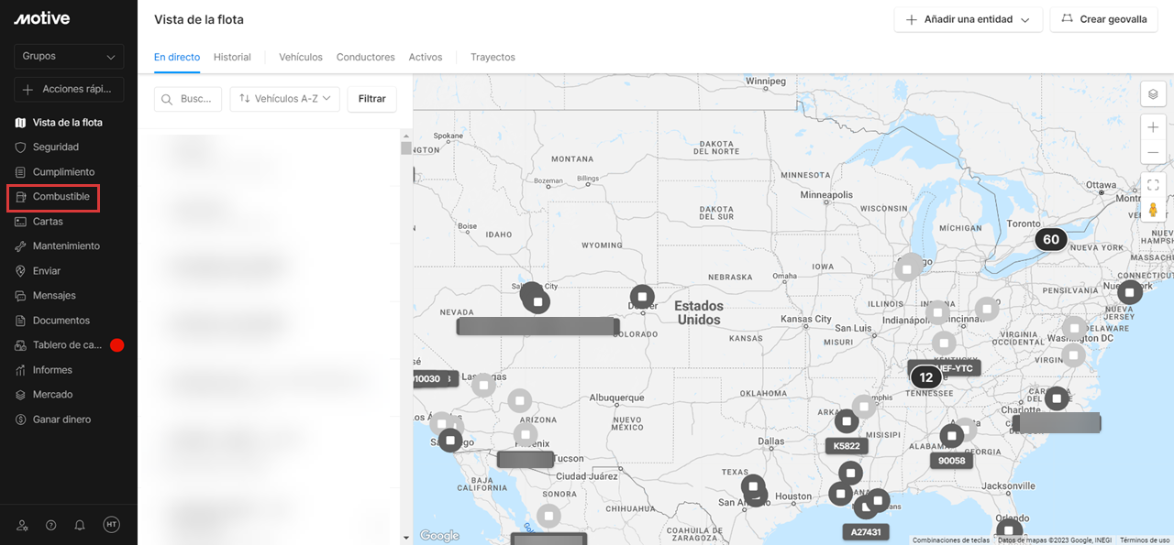Open the map layers control
Viewport: 1174px width, 545px height.
[1153, 93]
